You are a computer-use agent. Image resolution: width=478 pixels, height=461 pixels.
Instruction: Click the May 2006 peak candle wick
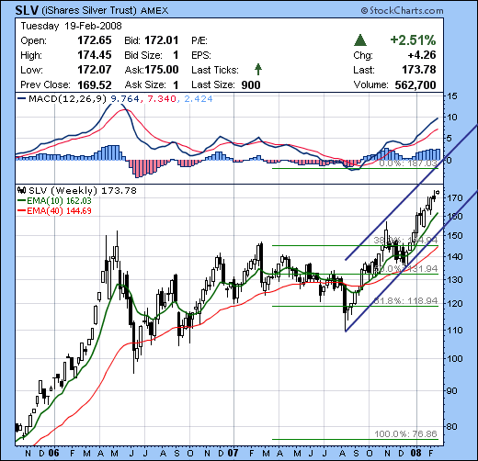(117, 250)
